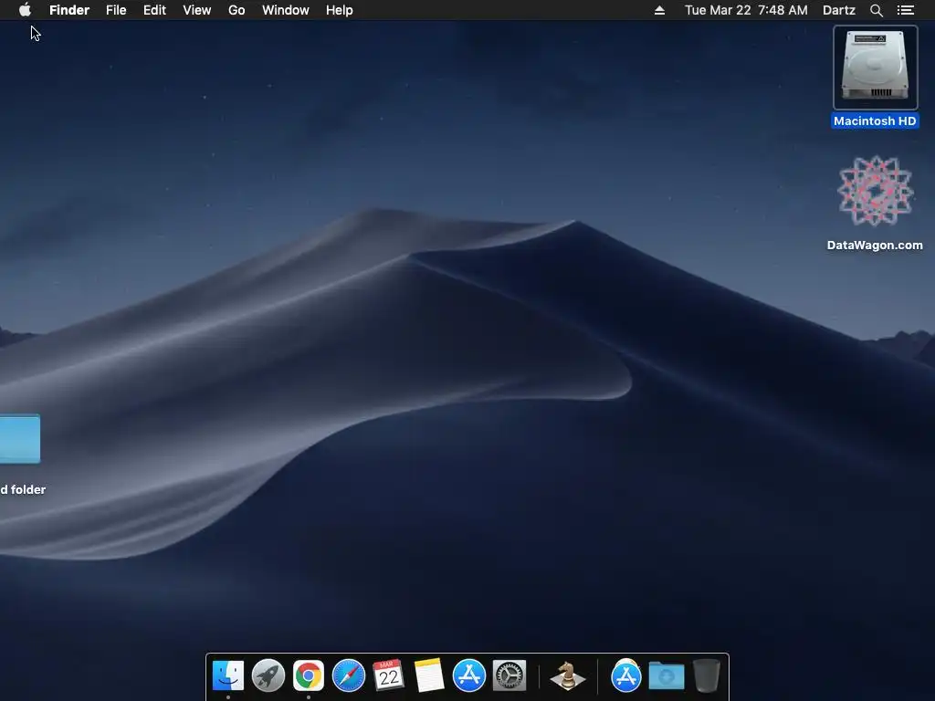The width and height of the screenshot is (935, 701).
Task: Open System Preferences gear in Dock
Action: (510, 676)
